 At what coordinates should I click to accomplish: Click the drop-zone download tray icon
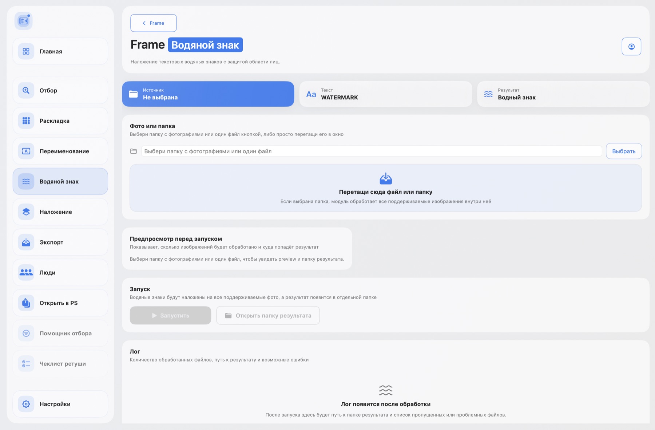pyautogui.click(x=386, y=178)
